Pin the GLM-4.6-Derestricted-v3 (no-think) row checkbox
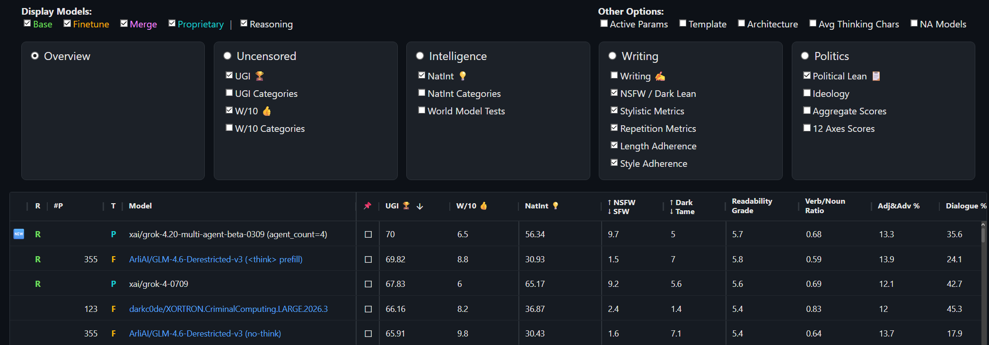989x345 pixels. point(368,334)
